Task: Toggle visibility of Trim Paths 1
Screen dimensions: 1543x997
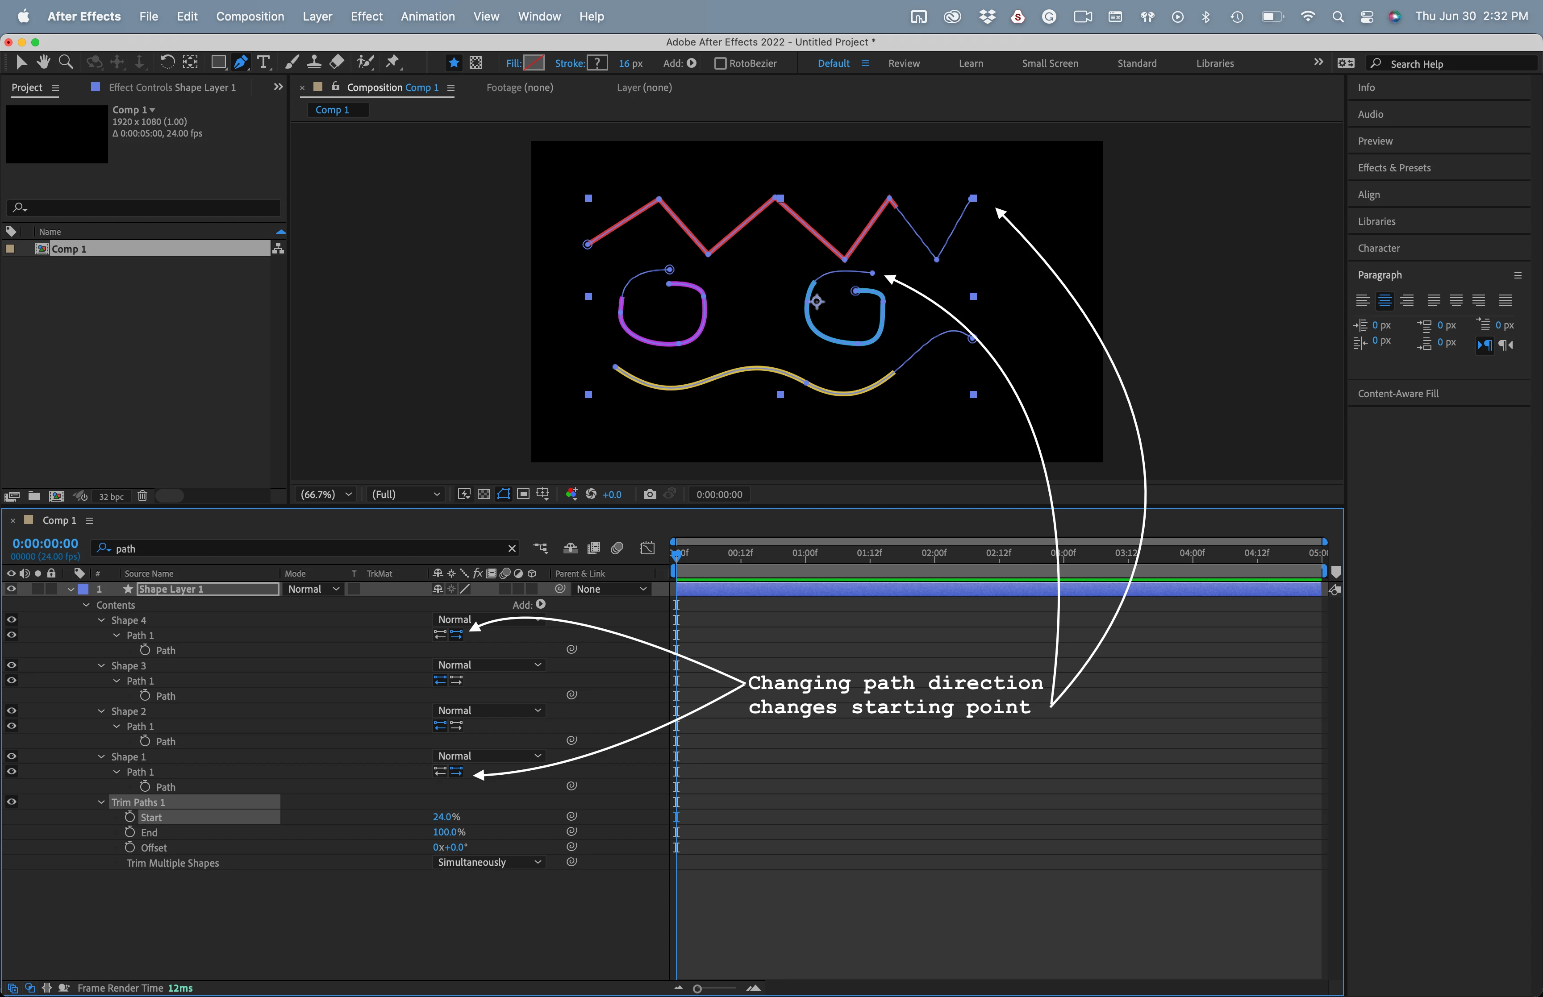Action: (11, 802)
